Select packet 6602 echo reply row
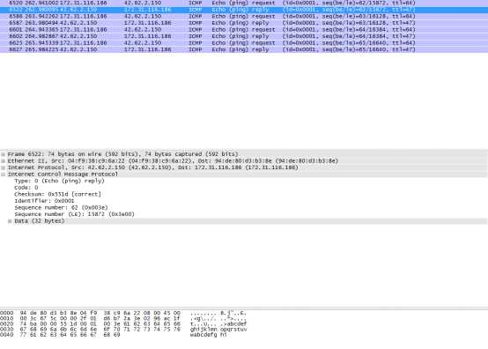 pyautogui.click(x=244, y=36)
